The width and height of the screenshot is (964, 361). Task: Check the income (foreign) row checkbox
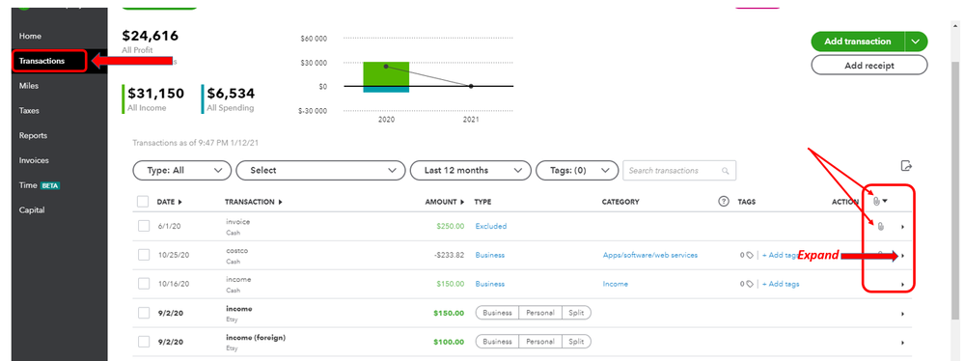(x=143, y=342)
